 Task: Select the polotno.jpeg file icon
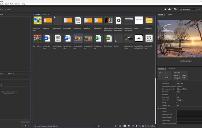pos(68,20)
